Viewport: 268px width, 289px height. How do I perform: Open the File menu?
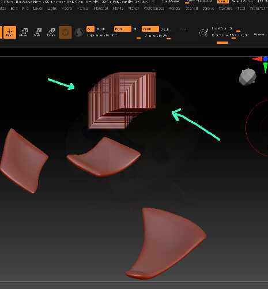tap(25, 9)
